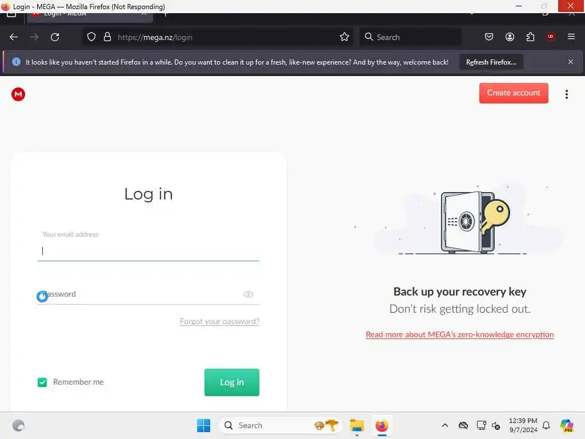Screen dimensions: 585x439
Task: Click the muted volume tray icon
Action: point(496,425)
